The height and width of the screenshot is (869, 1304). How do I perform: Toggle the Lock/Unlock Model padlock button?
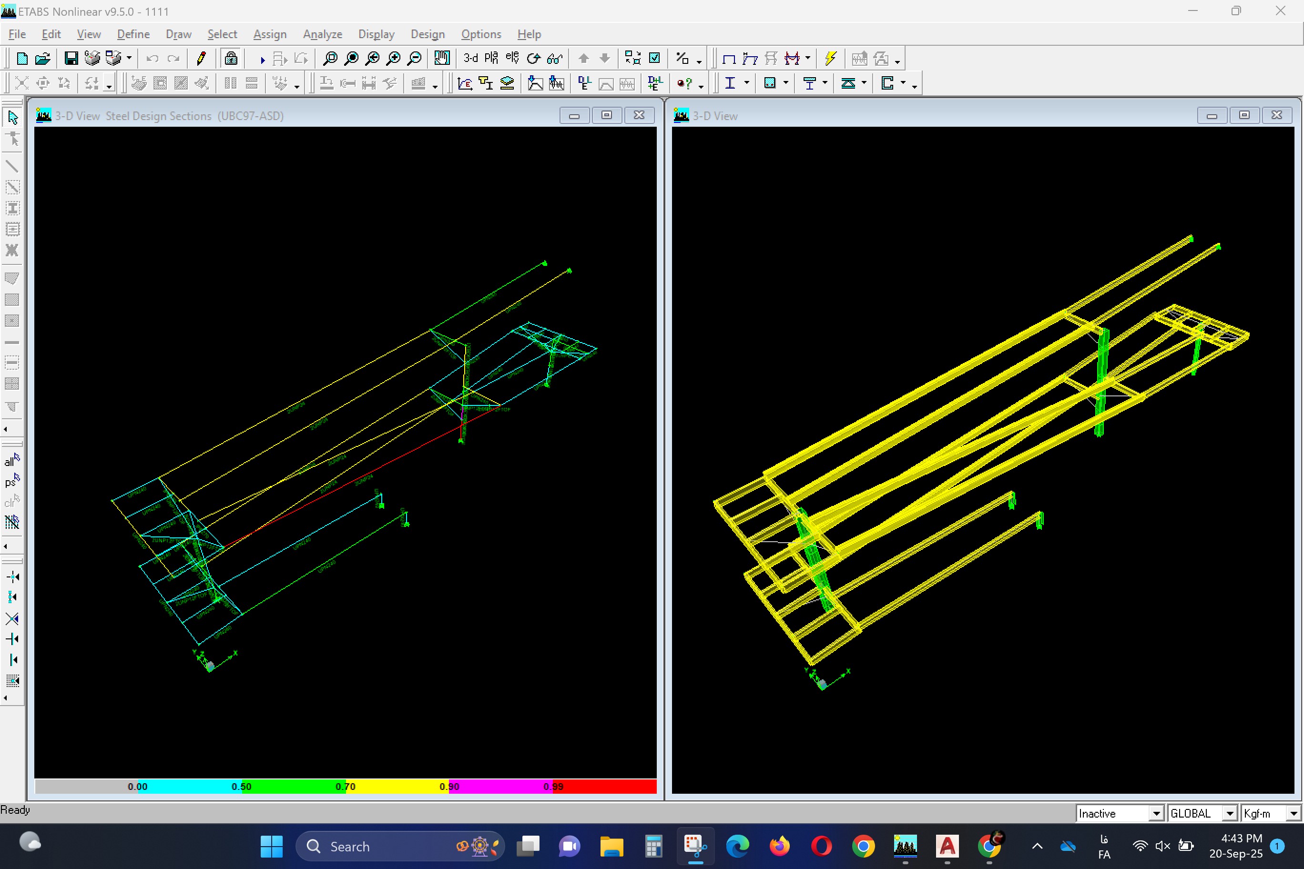231,58
